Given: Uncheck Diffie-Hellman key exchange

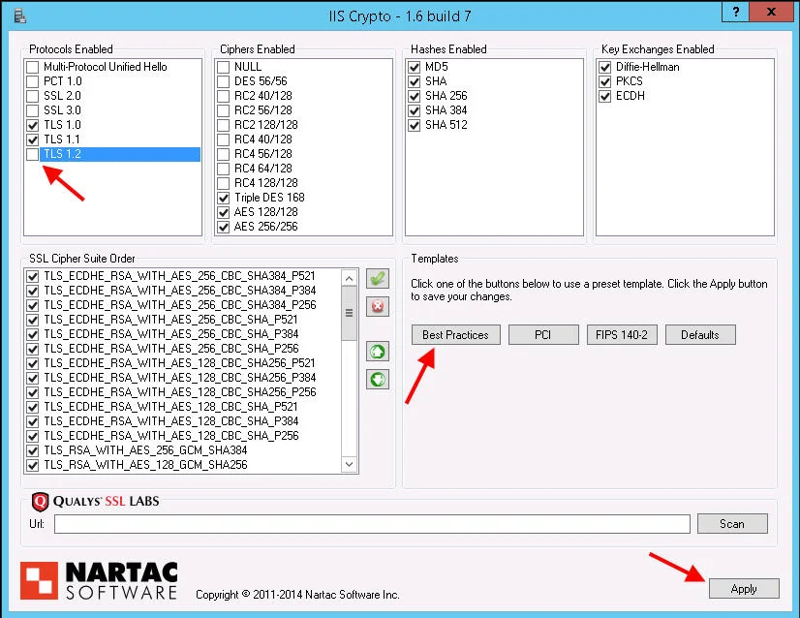Looking at the screenshot, I should coord(605,67).
